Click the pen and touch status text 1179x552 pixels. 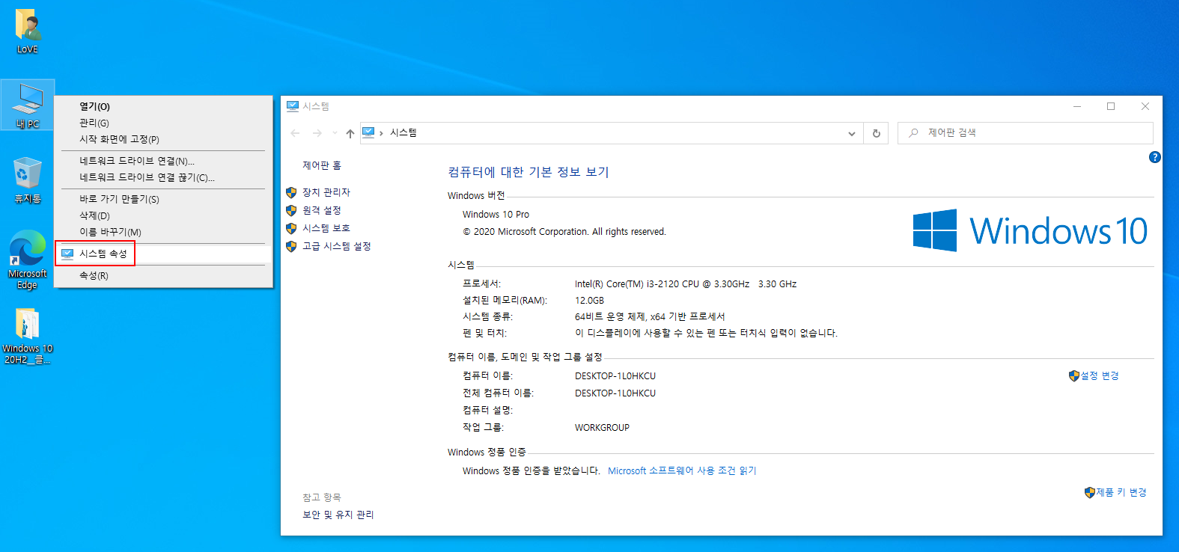point(706,333)
